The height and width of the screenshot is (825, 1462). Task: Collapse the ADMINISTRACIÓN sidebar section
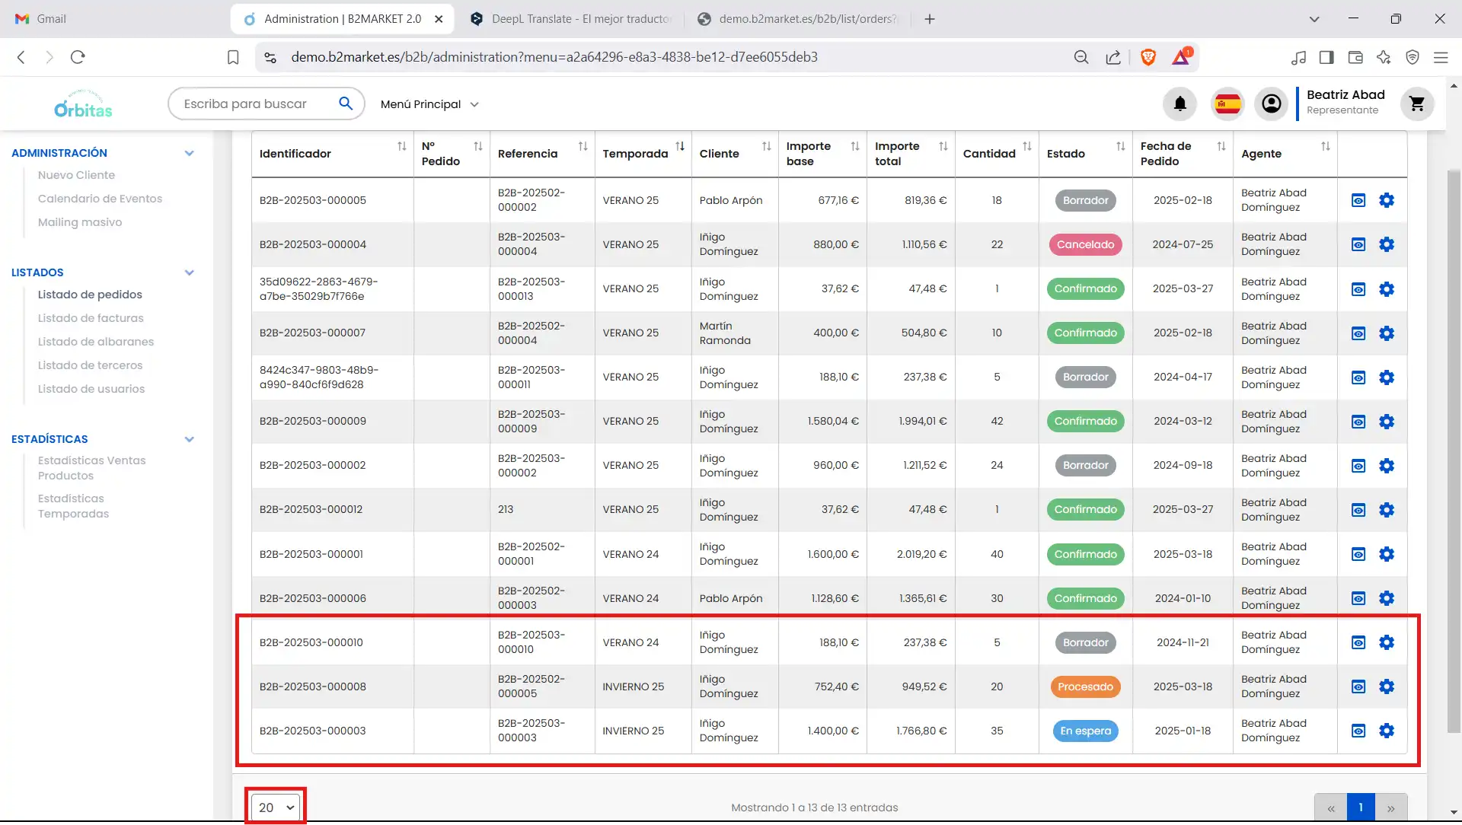click(x=190, y=153)
